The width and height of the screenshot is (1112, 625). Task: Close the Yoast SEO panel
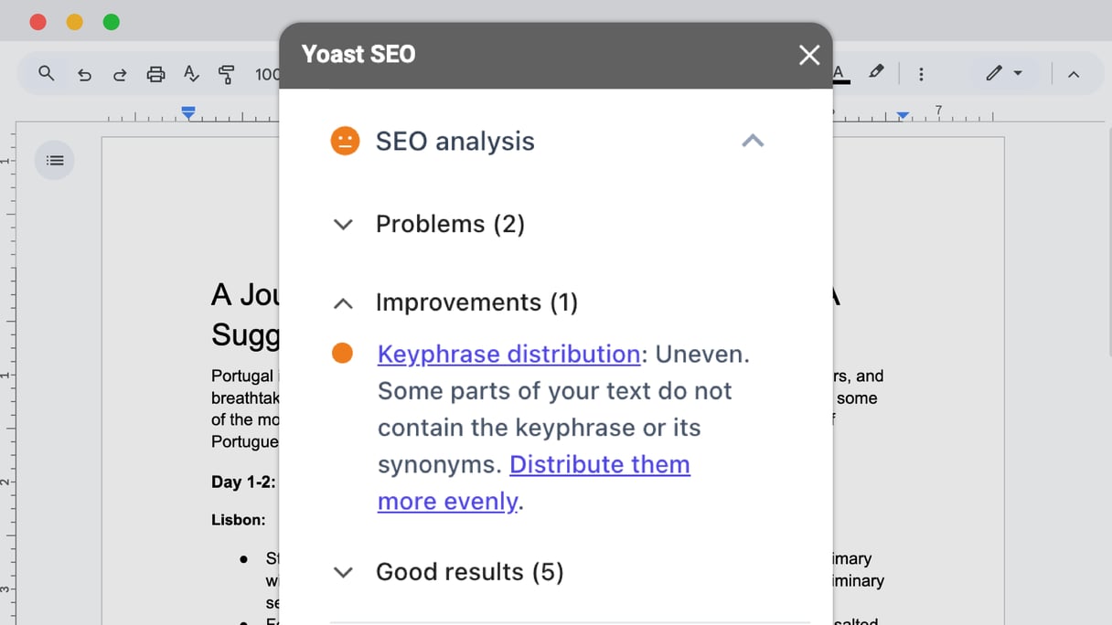[809, 55]
